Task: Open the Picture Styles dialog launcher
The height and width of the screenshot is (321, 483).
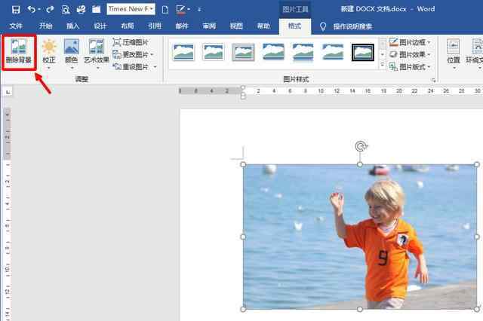Action: tap(433, 79)
